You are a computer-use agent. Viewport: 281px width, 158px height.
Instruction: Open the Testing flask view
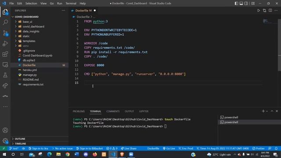(5, 75)
